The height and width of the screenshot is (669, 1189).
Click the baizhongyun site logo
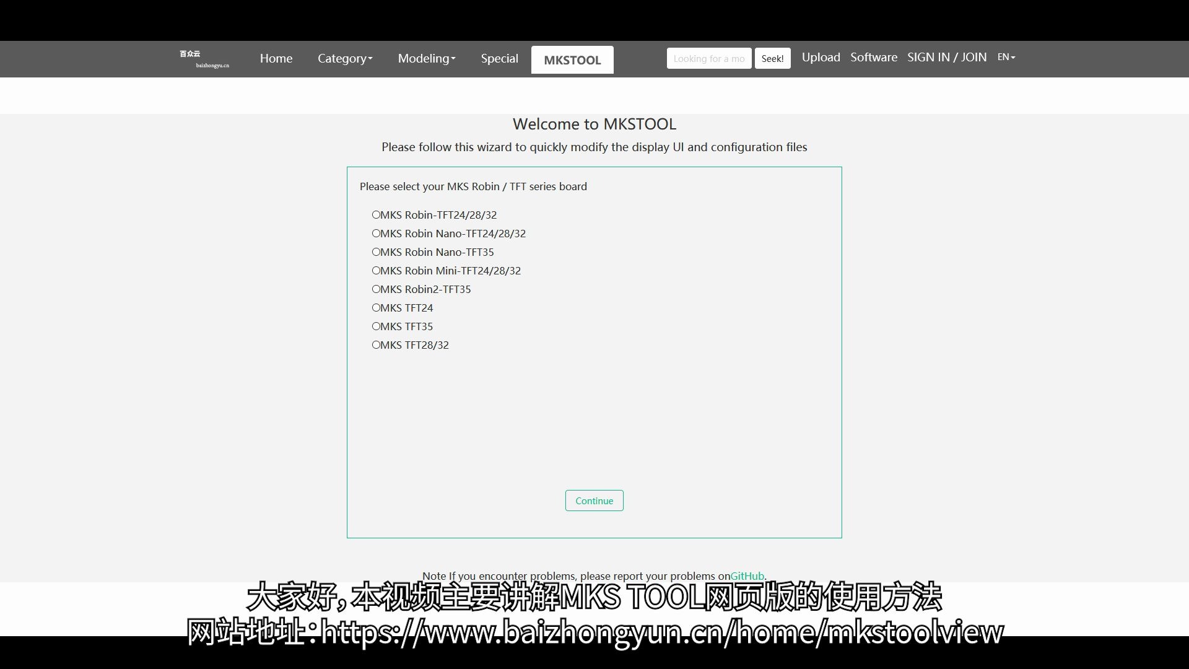pyautogui.click(x=204, y=59)
